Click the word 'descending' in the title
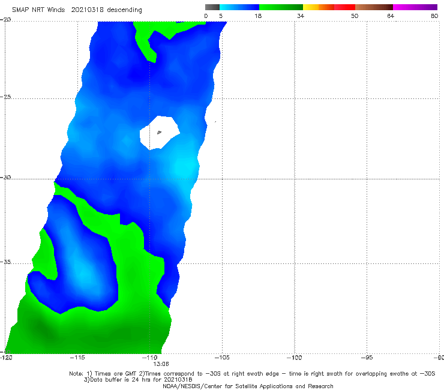Image resolution: width=444 pixels, height=390 pixels. click(x=124, y=10)
